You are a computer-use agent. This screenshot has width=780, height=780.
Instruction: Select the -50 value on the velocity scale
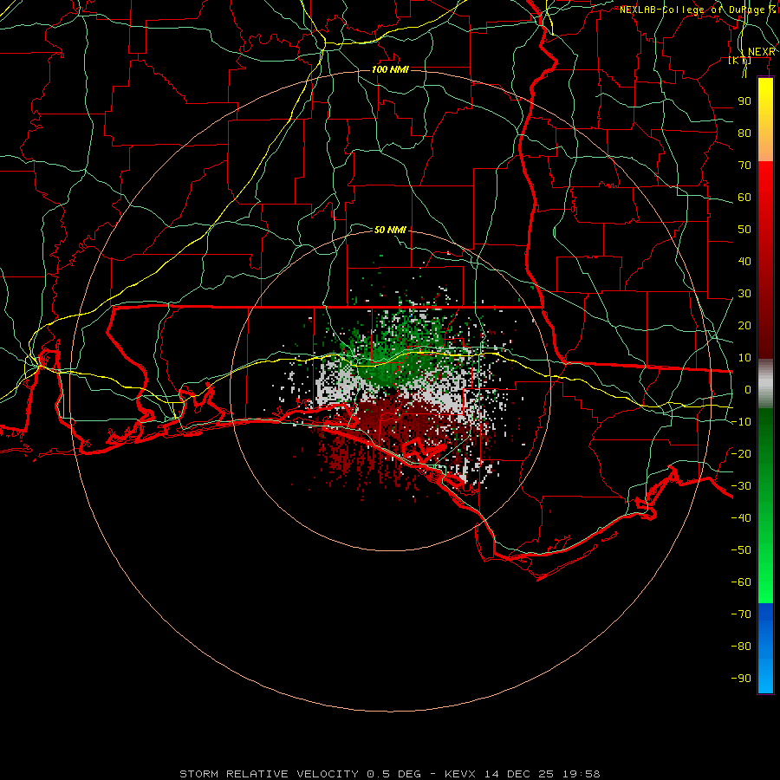click(x=741, y=550)
